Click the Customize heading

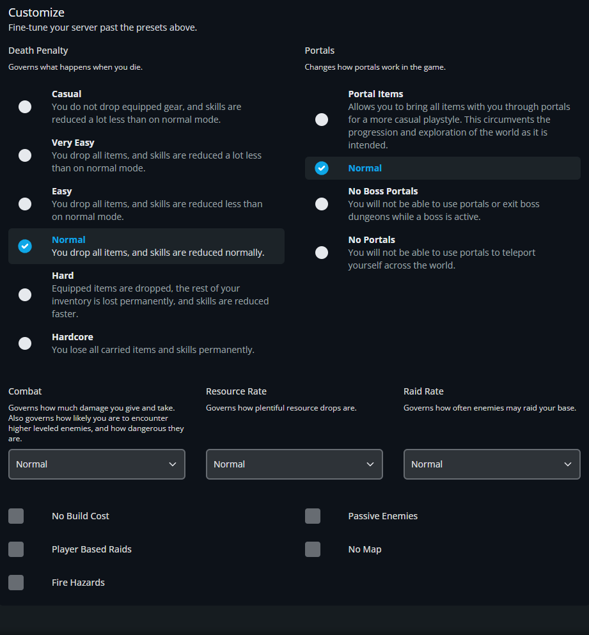tap(36, 13)
